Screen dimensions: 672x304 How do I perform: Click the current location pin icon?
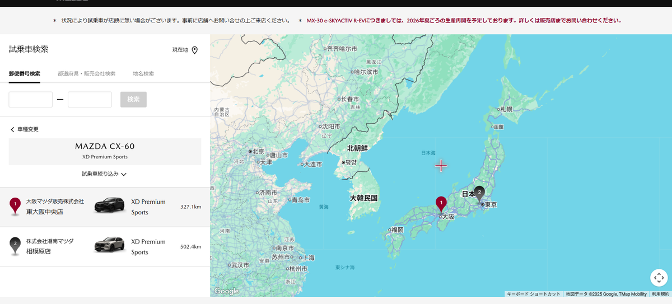[x=195, y=50]
